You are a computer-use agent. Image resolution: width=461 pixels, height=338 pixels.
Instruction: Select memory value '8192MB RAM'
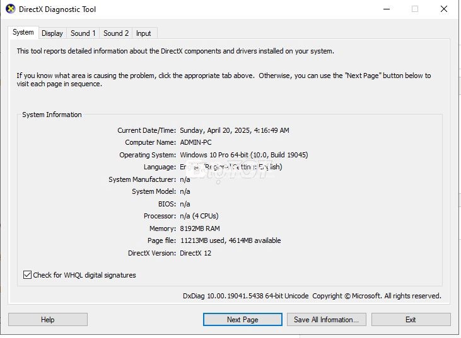click(x=200, y=228)
